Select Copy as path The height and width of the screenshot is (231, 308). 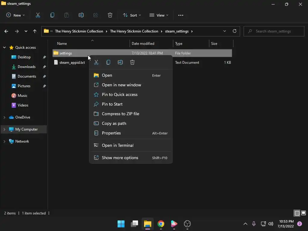131,123
